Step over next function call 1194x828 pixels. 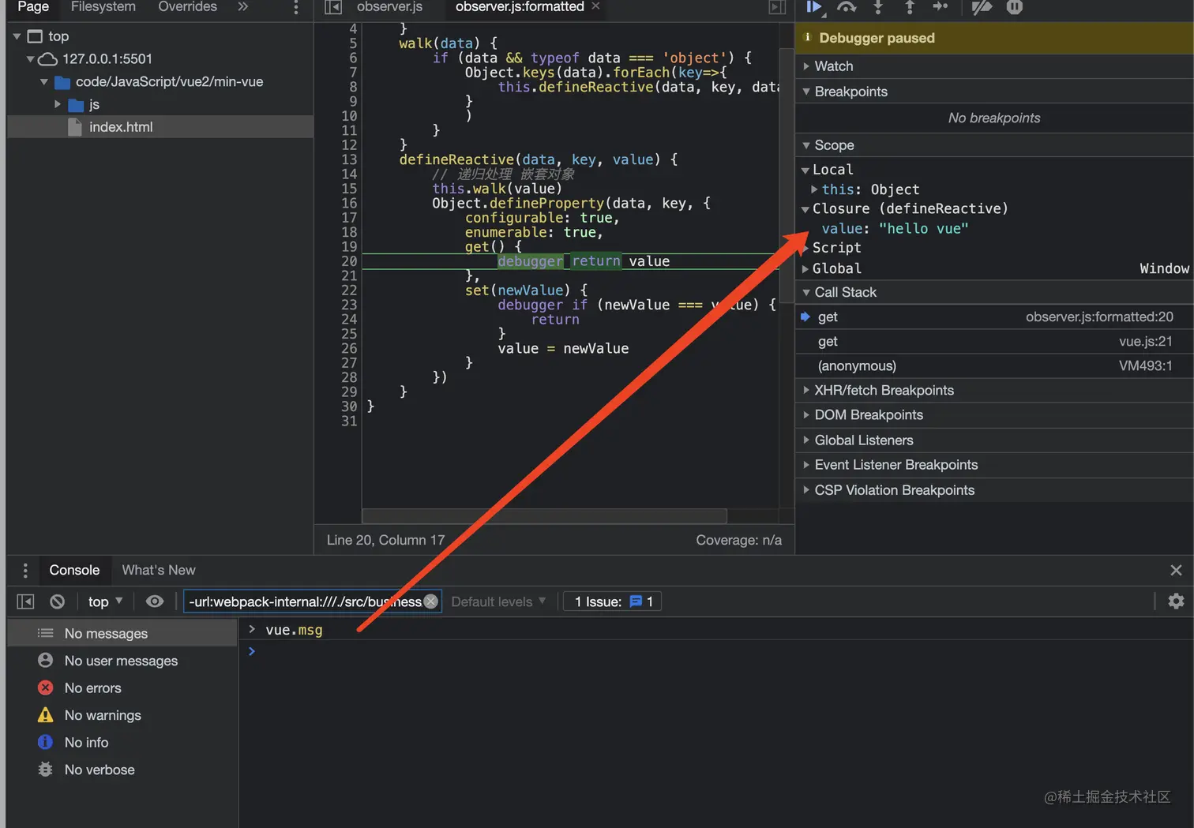[x=847, y=7]
